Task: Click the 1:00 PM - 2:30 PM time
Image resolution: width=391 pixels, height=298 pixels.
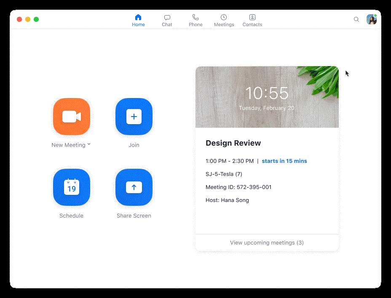Action: point(229,161)
